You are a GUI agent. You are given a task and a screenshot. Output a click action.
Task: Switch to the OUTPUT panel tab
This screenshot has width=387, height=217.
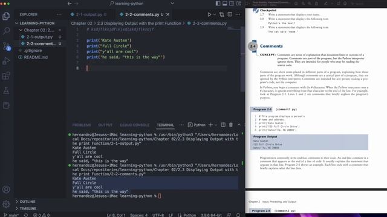pos(105,125)
